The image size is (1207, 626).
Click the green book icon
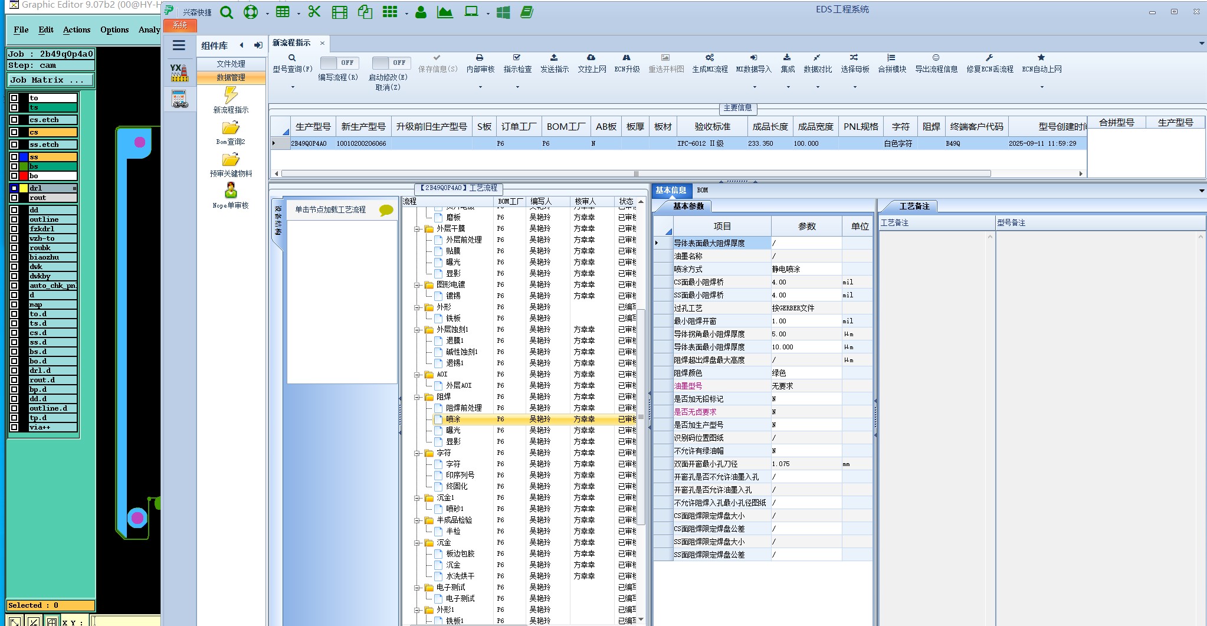(527, 12)
